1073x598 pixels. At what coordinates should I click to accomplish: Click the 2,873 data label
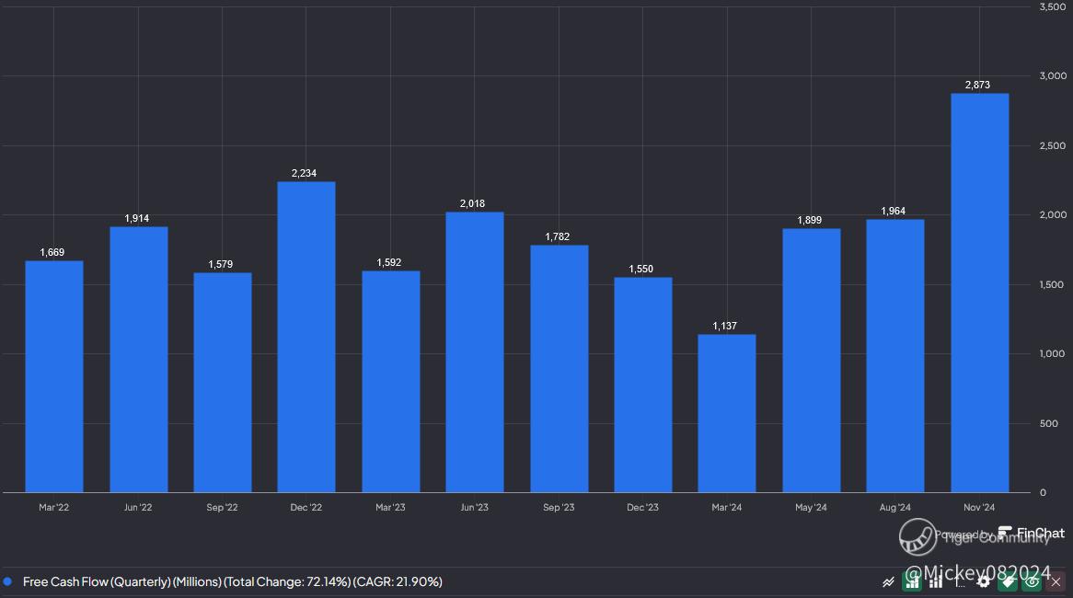coord(977,85)
